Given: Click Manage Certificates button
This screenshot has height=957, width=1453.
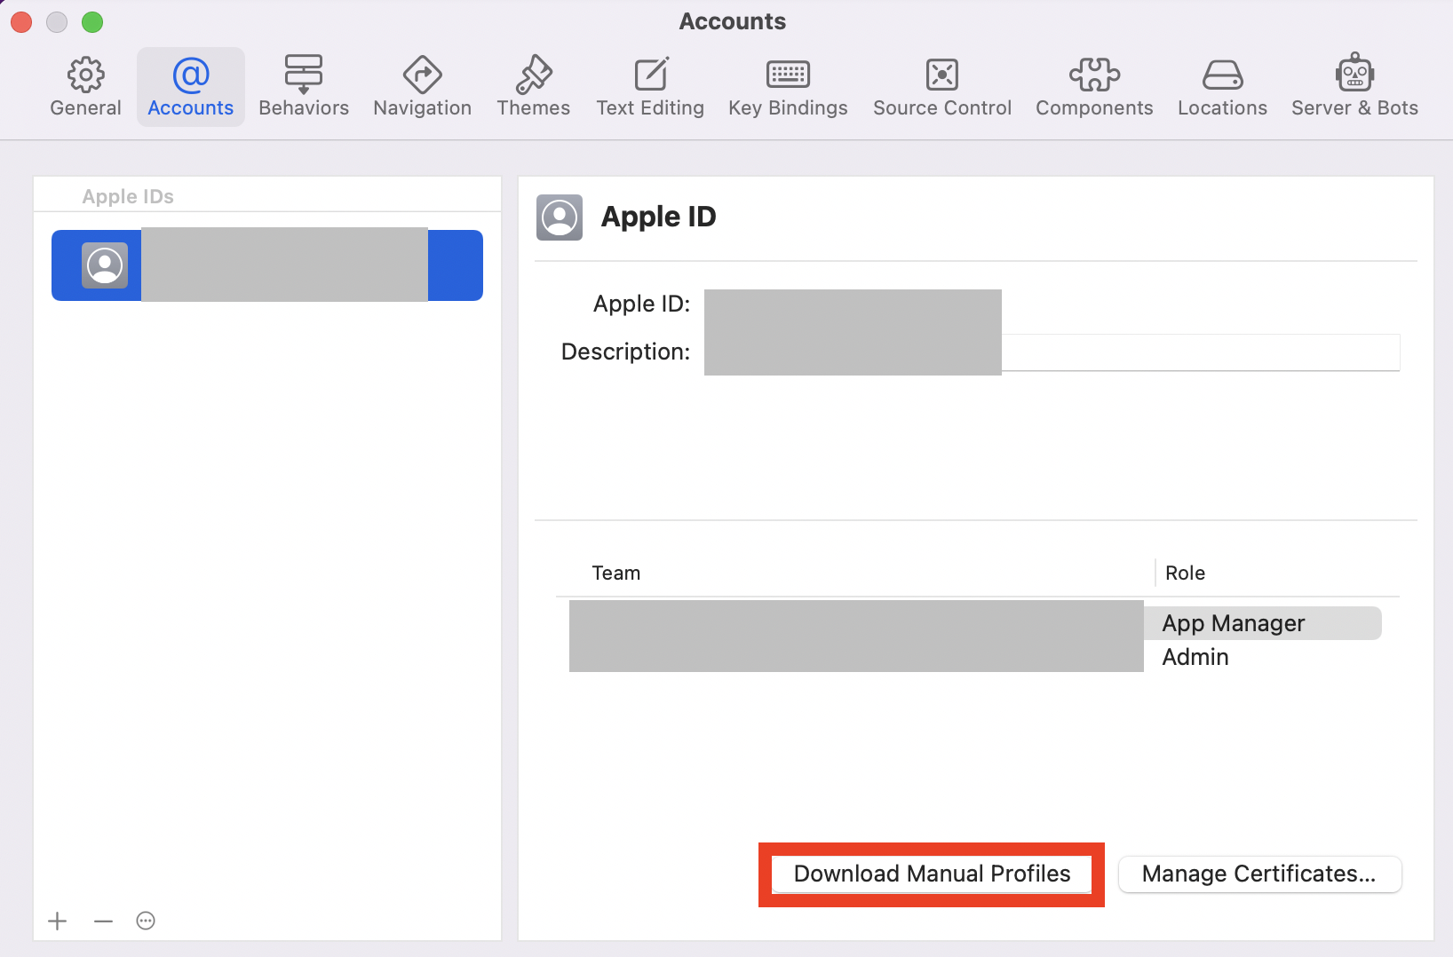Looking at the screenshot, I should coord(1259,874).
